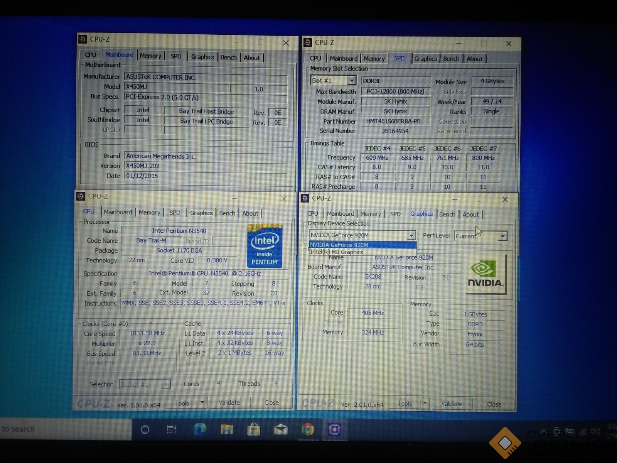The height and width of the screenshot is (463, 617).
Task: Select the X450MJ model field
Action: [x=176, y=87]
